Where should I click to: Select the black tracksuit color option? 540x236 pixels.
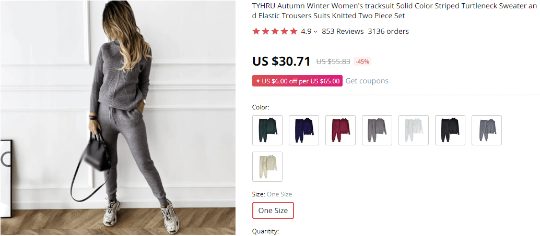(450, 130)
